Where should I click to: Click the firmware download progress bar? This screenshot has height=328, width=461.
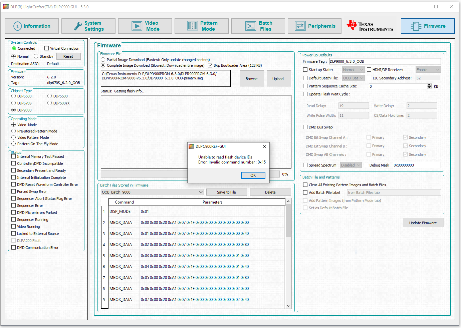190,174
